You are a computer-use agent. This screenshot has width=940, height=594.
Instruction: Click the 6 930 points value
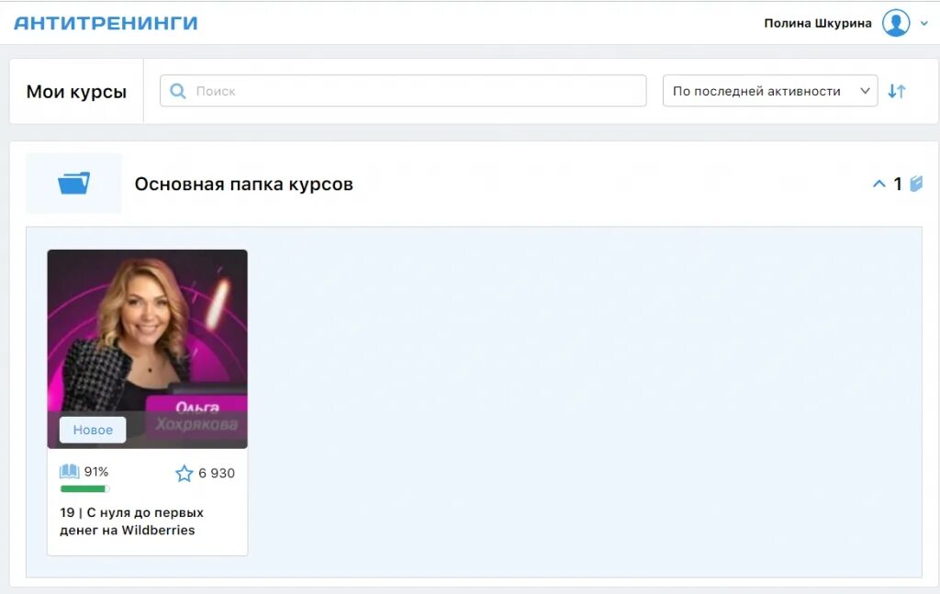point(217,474)
